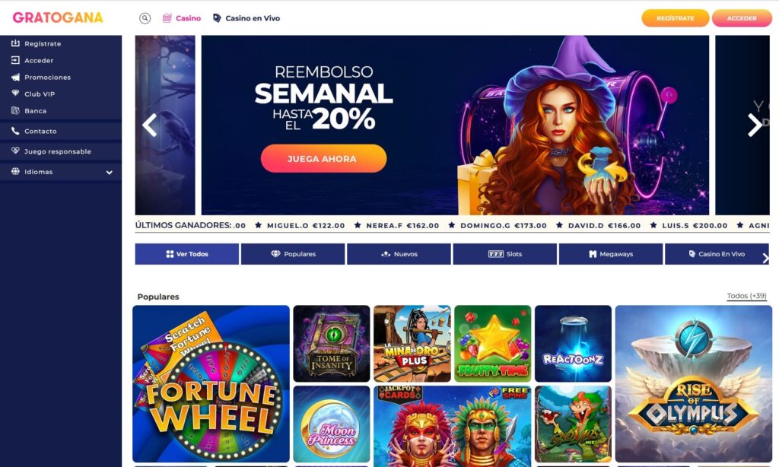Select the Regístrate sidebar icon
This screenshot has height=467, width=779.
tap(15, 43)
